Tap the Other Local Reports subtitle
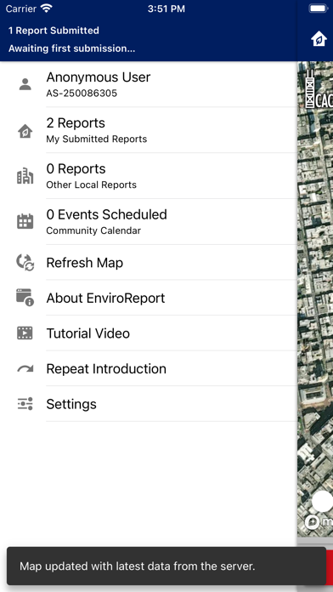Viewport: 333px width, 592px height. [91, 185]
